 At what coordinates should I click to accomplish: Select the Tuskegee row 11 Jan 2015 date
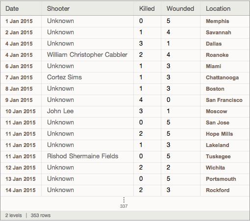[21, 156]
